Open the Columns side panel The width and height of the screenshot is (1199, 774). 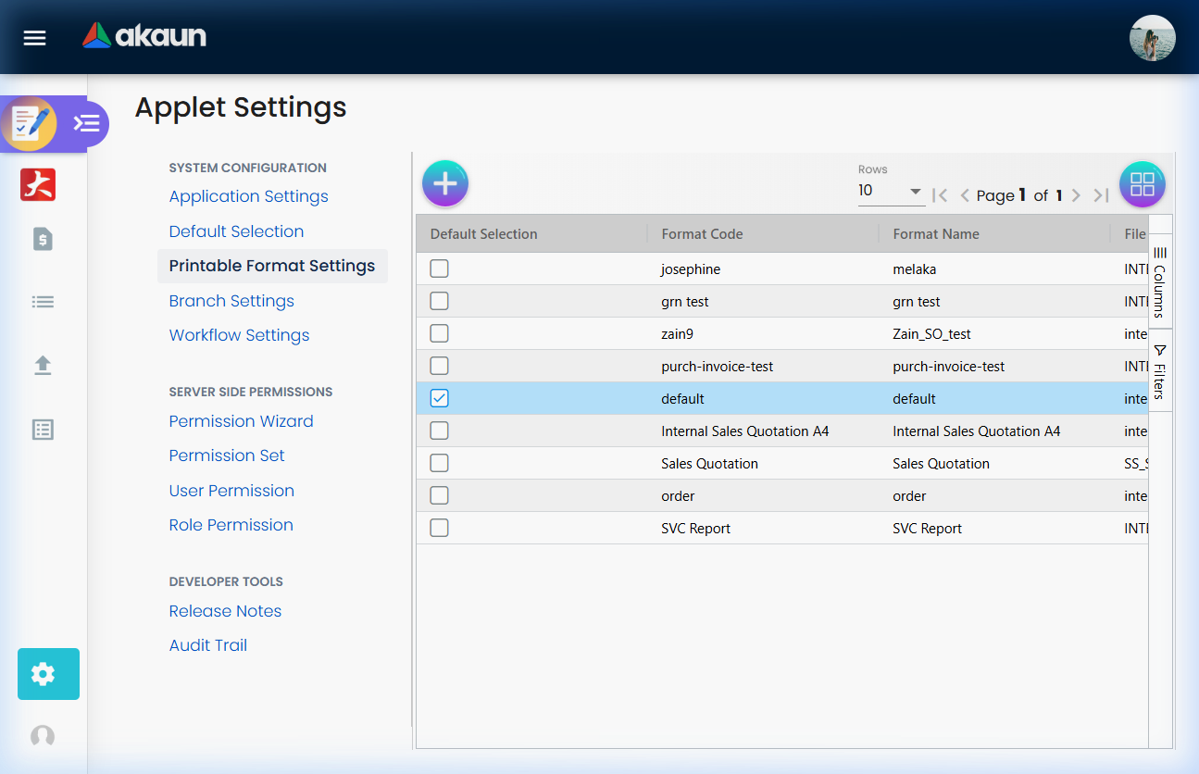(1160, 278)
